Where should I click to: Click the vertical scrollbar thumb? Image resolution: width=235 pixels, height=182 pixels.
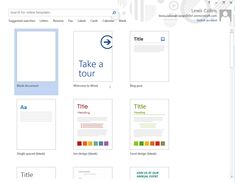tap(232, 50)
